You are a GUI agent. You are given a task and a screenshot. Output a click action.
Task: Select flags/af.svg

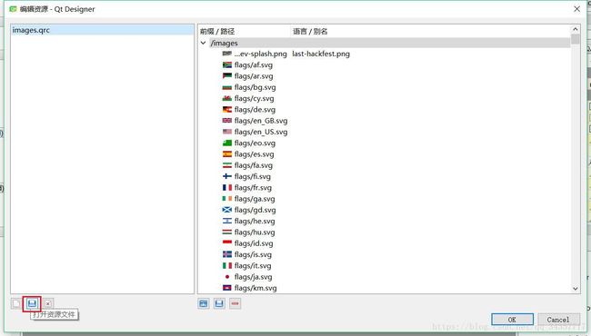pyautogui.click(x=254, y=65)
